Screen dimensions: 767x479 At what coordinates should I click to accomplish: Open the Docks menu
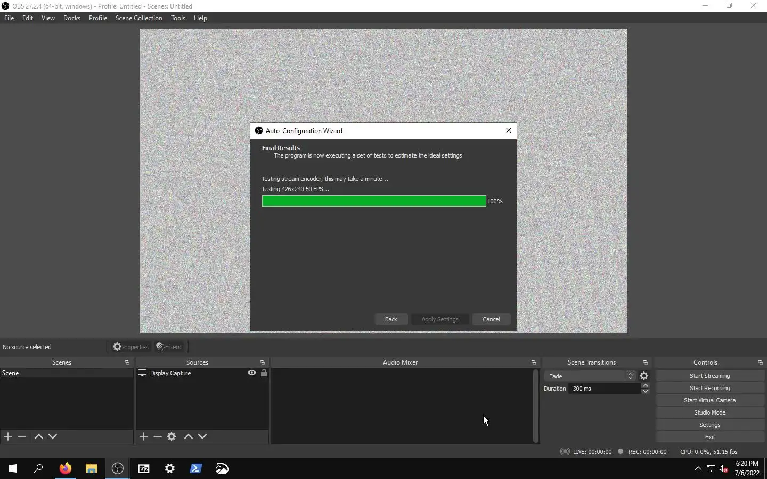pos(72,18)
